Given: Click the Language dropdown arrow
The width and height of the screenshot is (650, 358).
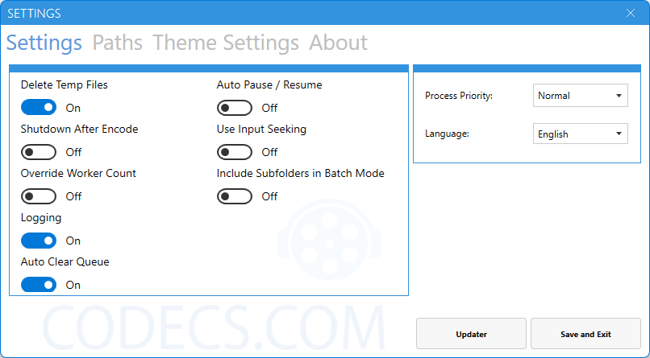Looking at the screenshot, I should pos(619,134).
